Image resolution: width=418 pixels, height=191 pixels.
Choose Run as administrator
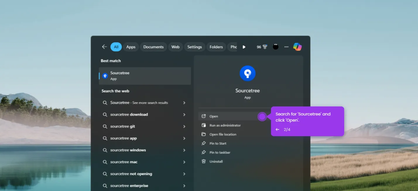[x=225, y=125]
